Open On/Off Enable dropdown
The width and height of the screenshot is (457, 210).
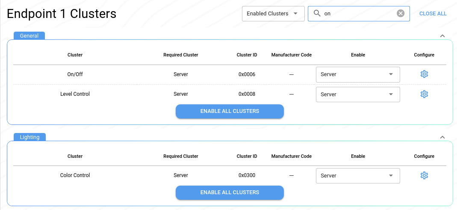click(x=357, y=74)
